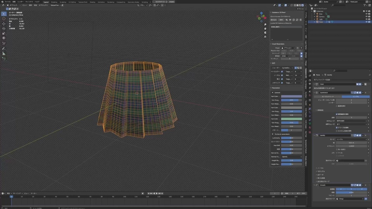Collapse the Substance 3D Panel section
This screenshot has height=209, width=372.
[271, 12]
